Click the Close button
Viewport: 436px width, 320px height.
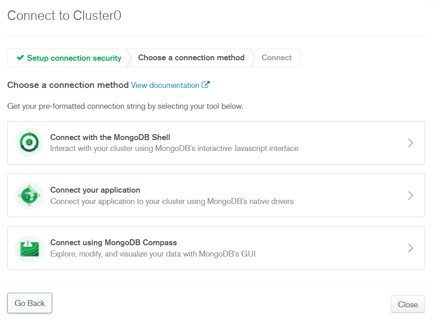click(x=407, y=305)
